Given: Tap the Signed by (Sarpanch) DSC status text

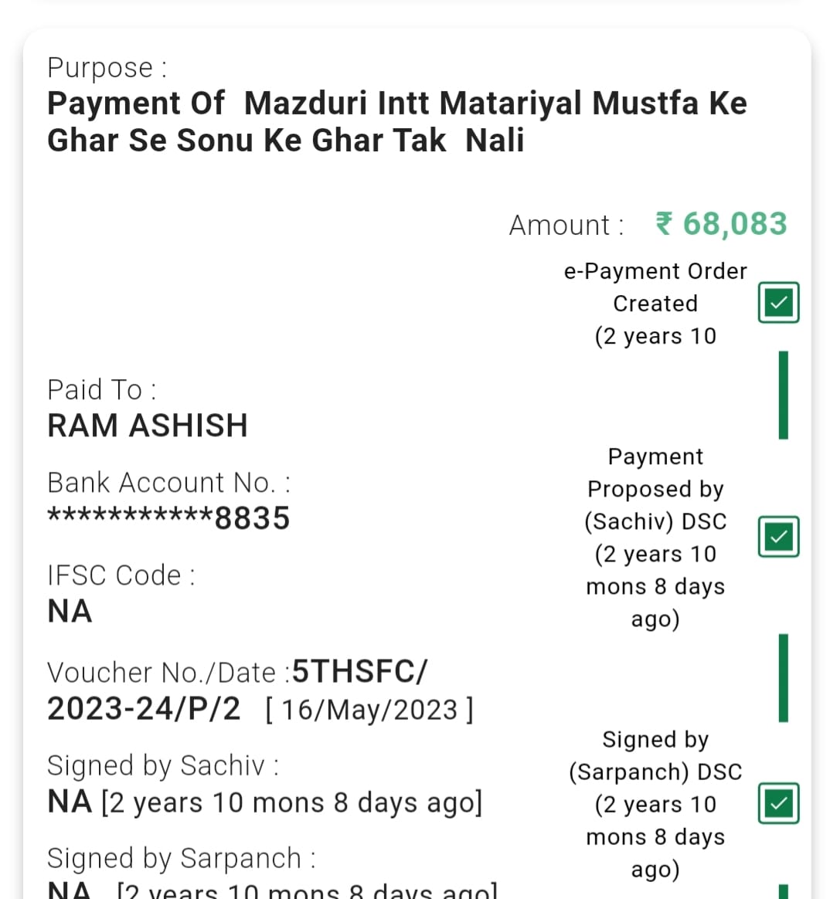Looking at the screenshot, I should 655,804.
